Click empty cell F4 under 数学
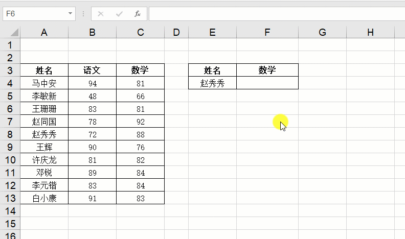The width and height of the screenshot is (405, 239). (x=267, y=83)
